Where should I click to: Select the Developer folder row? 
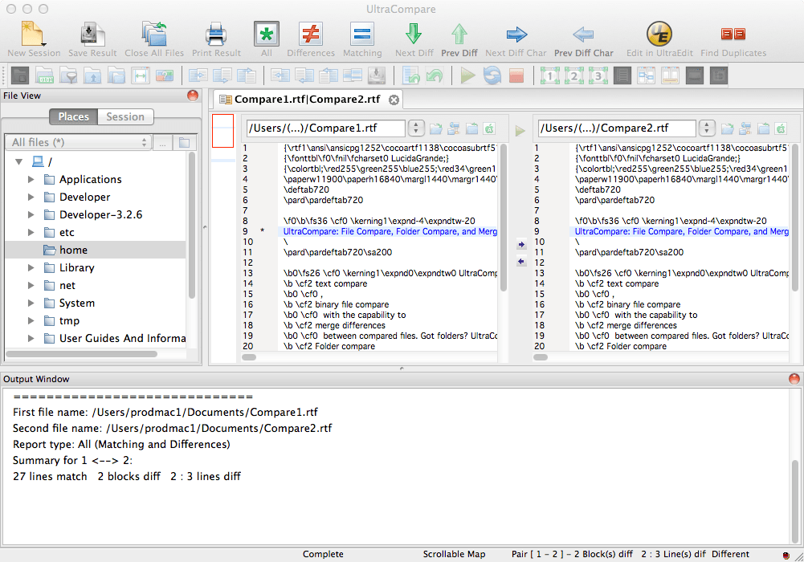pos(96,197)
